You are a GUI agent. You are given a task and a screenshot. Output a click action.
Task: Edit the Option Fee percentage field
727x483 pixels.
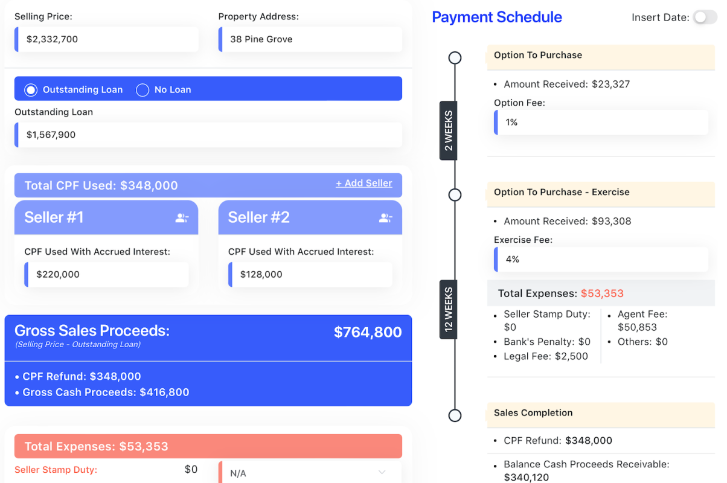point(601,122)
